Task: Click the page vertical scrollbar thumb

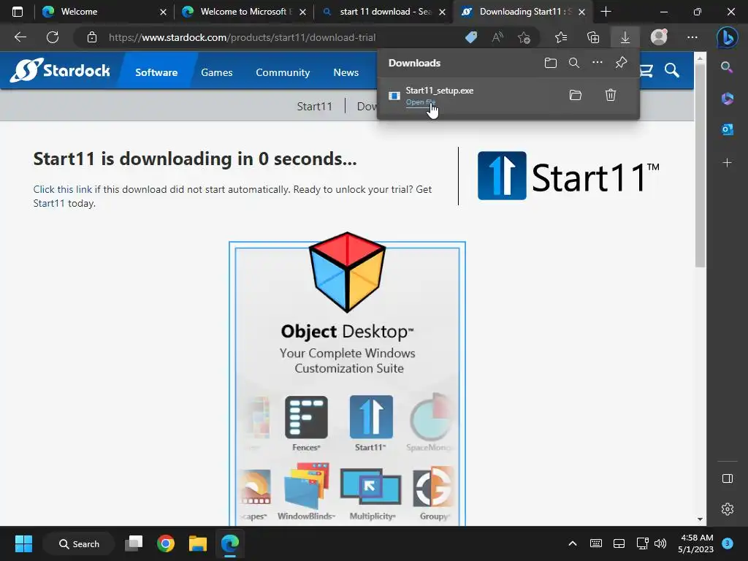Action: click(700, 164)
